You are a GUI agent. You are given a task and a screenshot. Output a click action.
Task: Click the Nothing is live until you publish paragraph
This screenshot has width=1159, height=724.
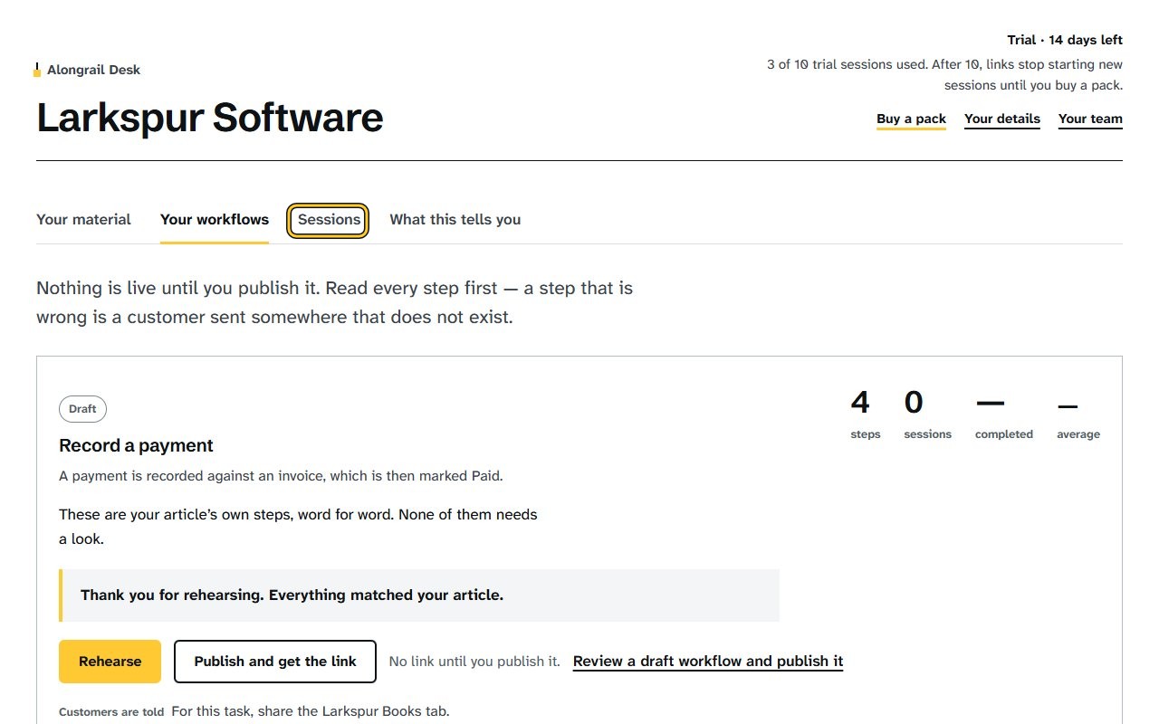coord(335,302)
